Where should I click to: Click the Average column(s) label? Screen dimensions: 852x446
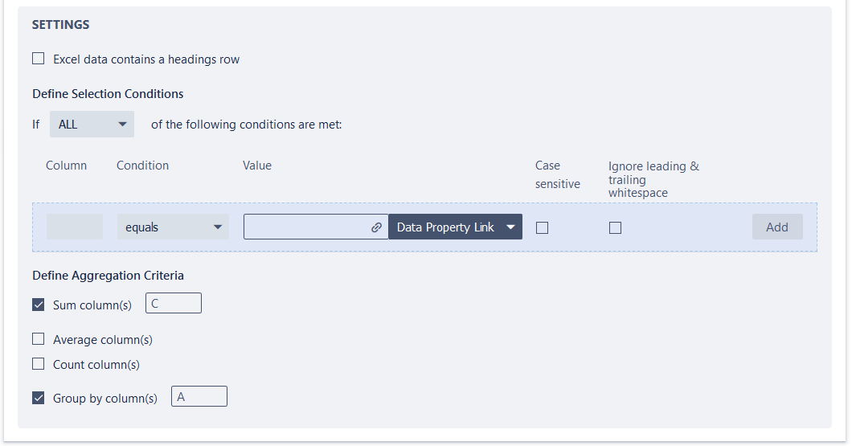click(103, 340)
